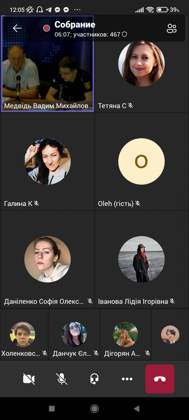Tap Данчук participant small tile
The height and width of the screenshot is (420, 189).
pyautogui.click(x=74, y=334)
